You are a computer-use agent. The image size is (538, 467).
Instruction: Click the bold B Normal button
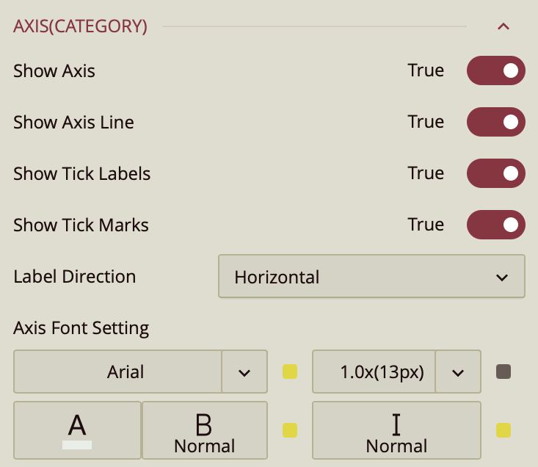[x=204, y=430]
